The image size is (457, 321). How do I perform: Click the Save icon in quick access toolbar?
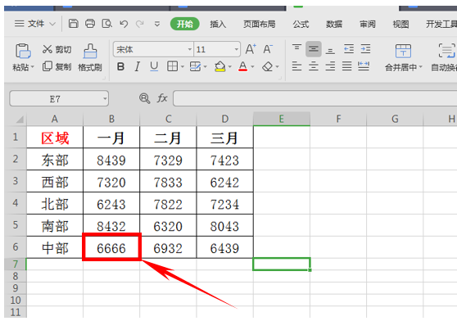point(73,23)
